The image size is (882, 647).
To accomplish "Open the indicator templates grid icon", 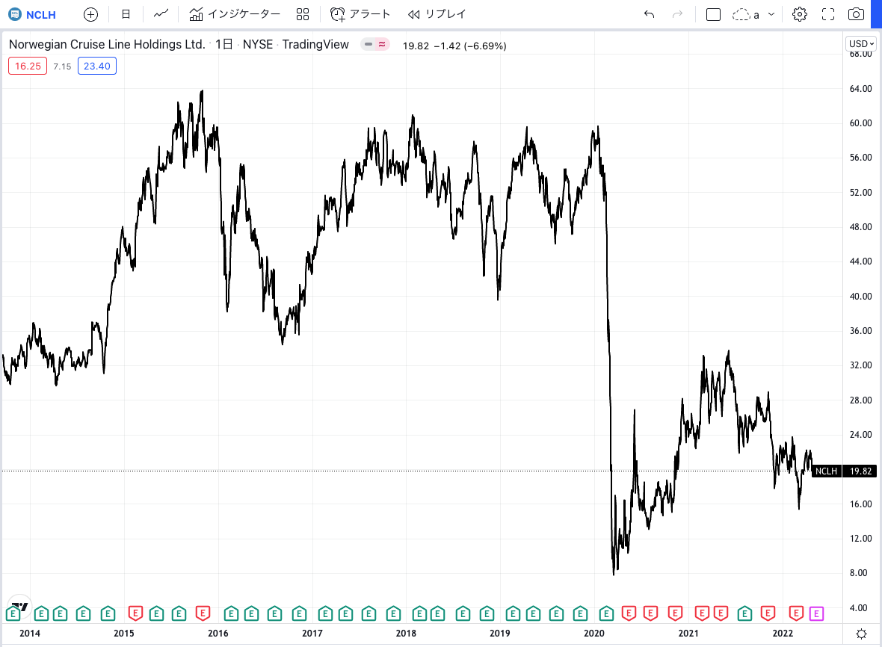I will point(303,14).
